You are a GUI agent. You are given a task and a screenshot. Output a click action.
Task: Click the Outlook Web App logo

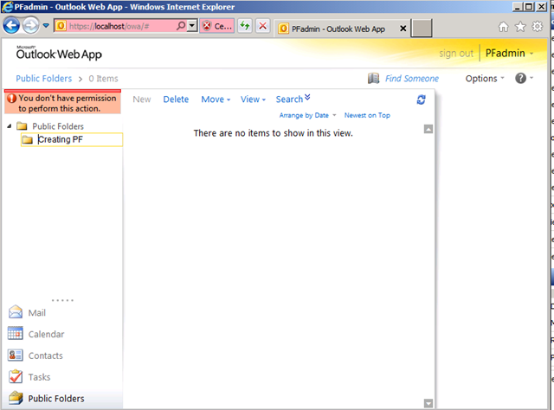pyautogui.click(x=59, y=53)
